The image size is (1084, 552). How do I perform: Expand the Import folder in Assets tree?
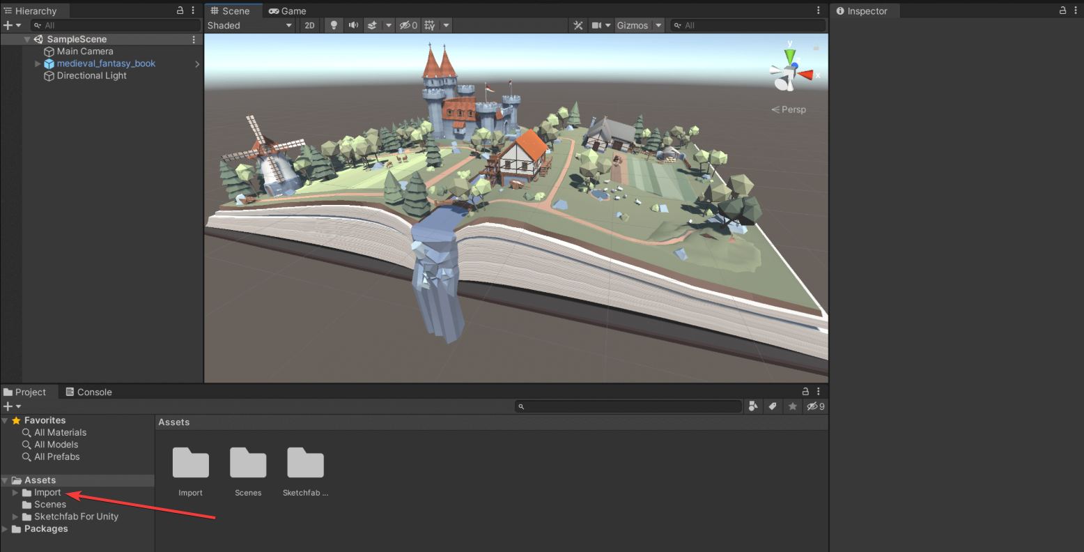15,493
